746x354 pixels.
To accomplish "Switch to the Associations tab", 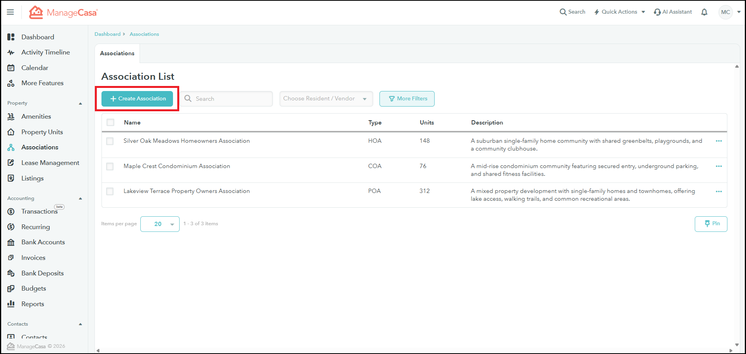I will tap(117, 53).
